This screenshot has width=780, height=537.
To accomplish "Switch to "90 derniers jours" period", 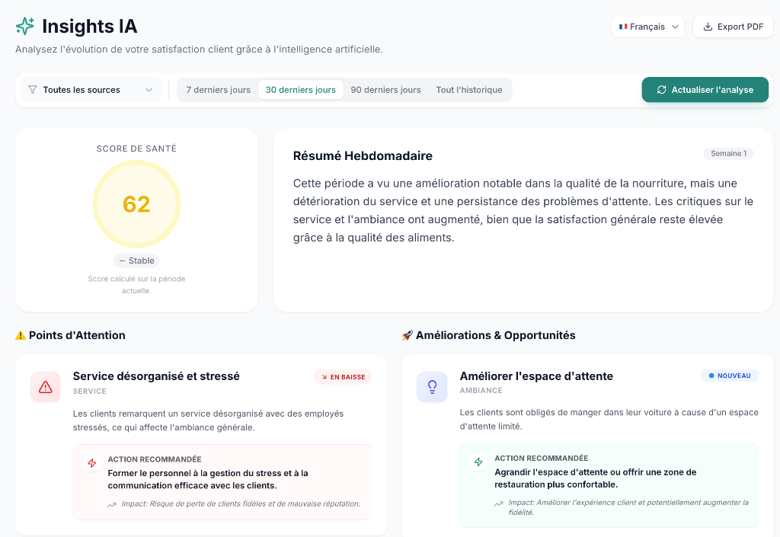I will click(386, 89).
